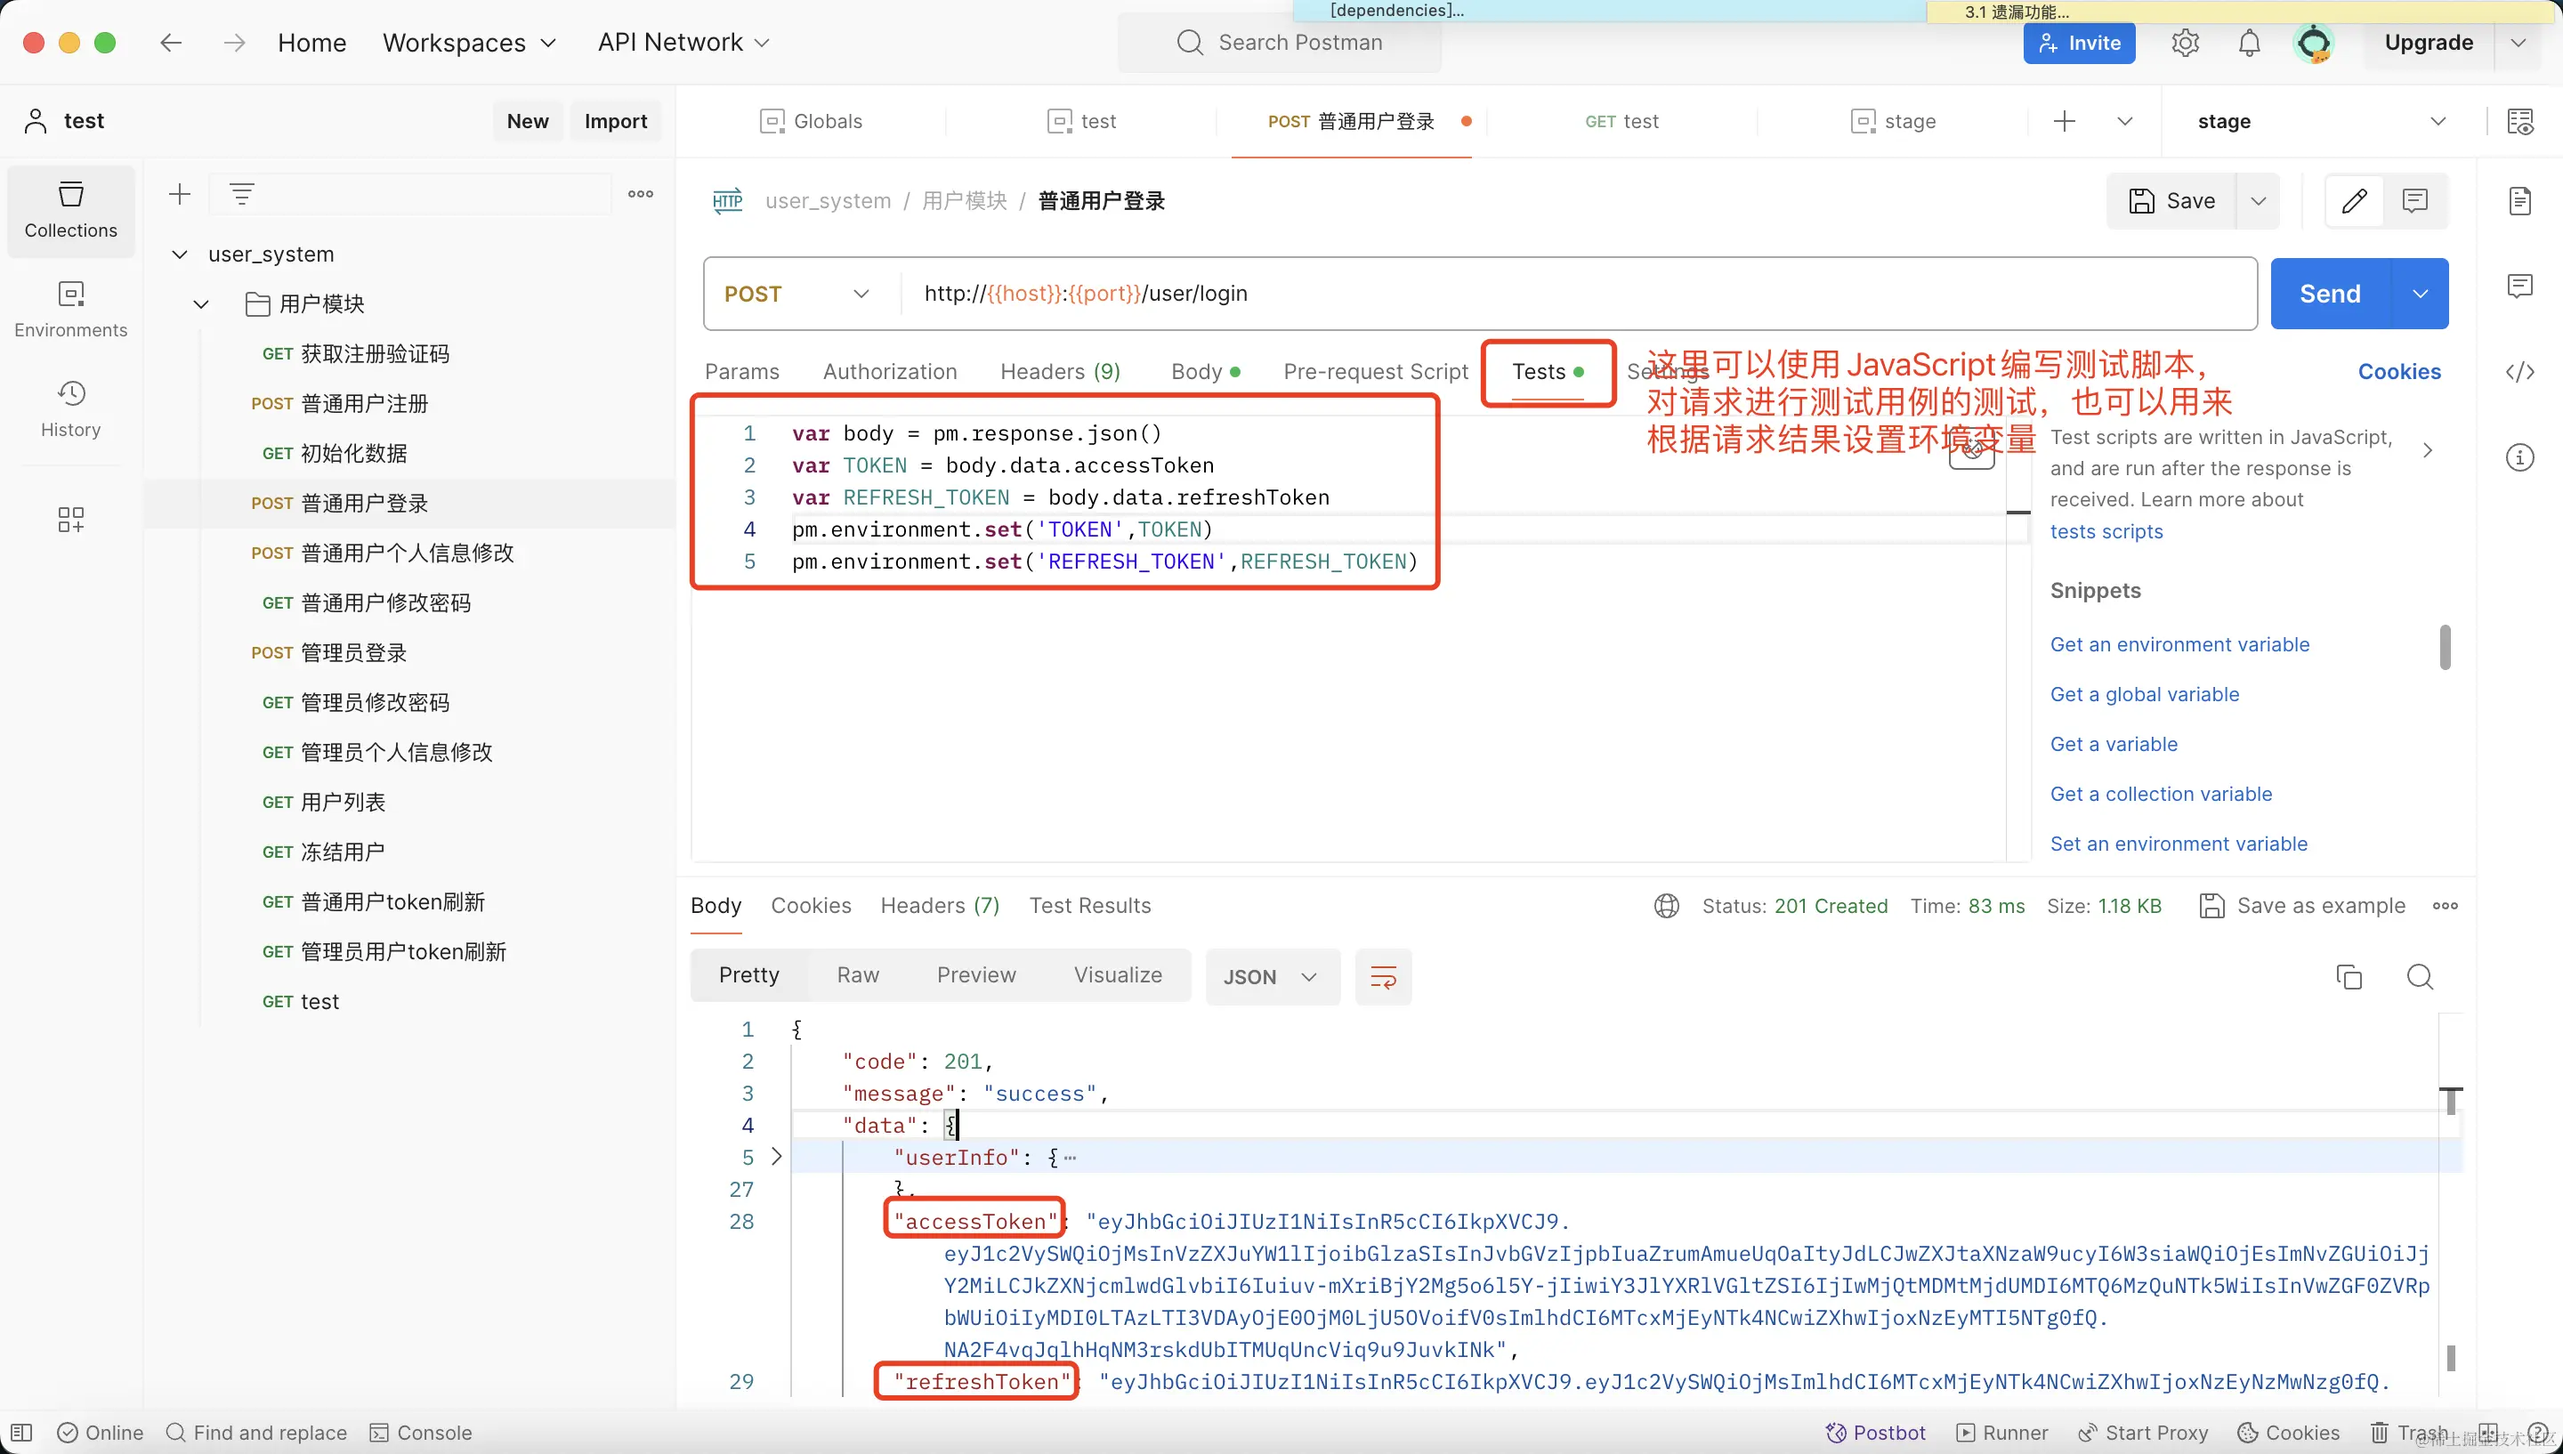Viewport: 2563px width, 1454px height.
Task: Switch to the Pre-request Script tab
Action: (x=1375, y=371)
